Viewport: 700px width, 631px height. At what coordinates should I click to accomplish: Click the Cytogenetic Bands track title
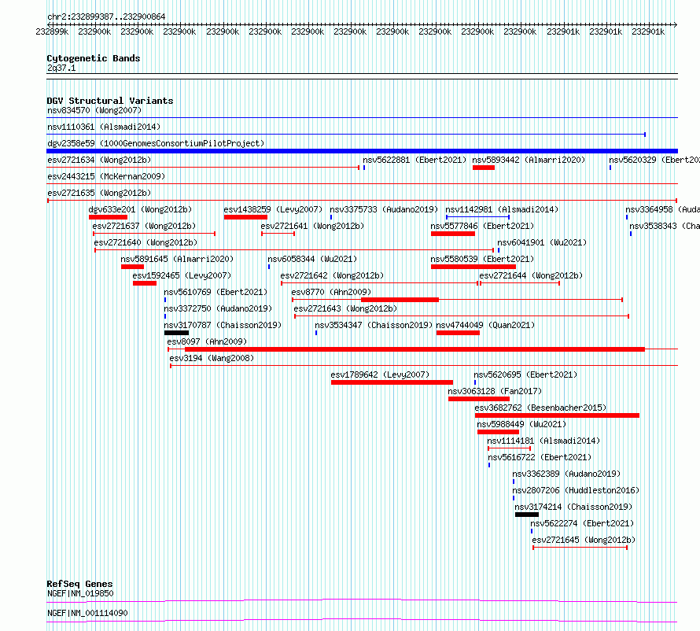[x=94, y=58]
